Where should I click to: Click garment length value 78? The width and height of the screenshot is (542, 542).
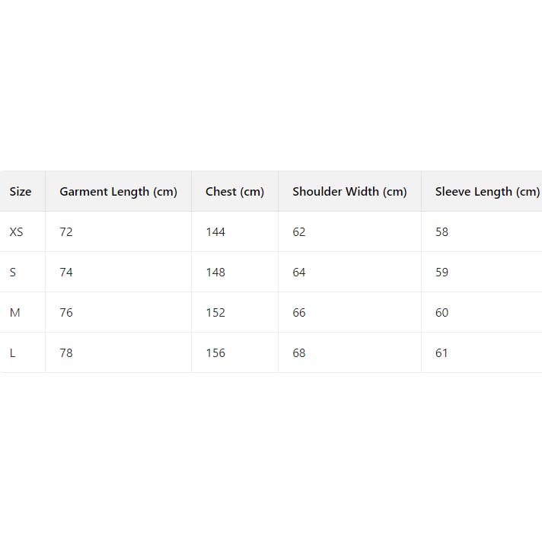66,353
